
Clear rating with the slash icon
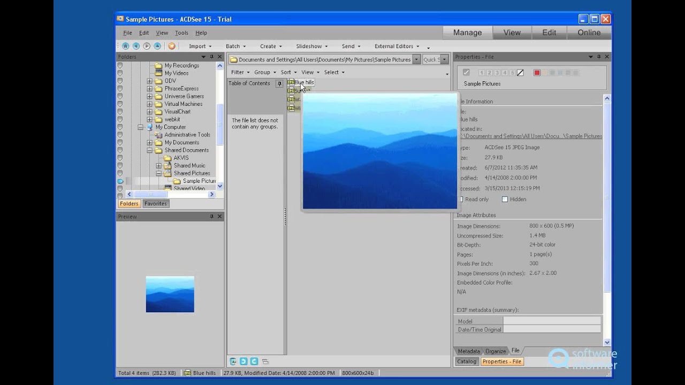click(520, 73)
